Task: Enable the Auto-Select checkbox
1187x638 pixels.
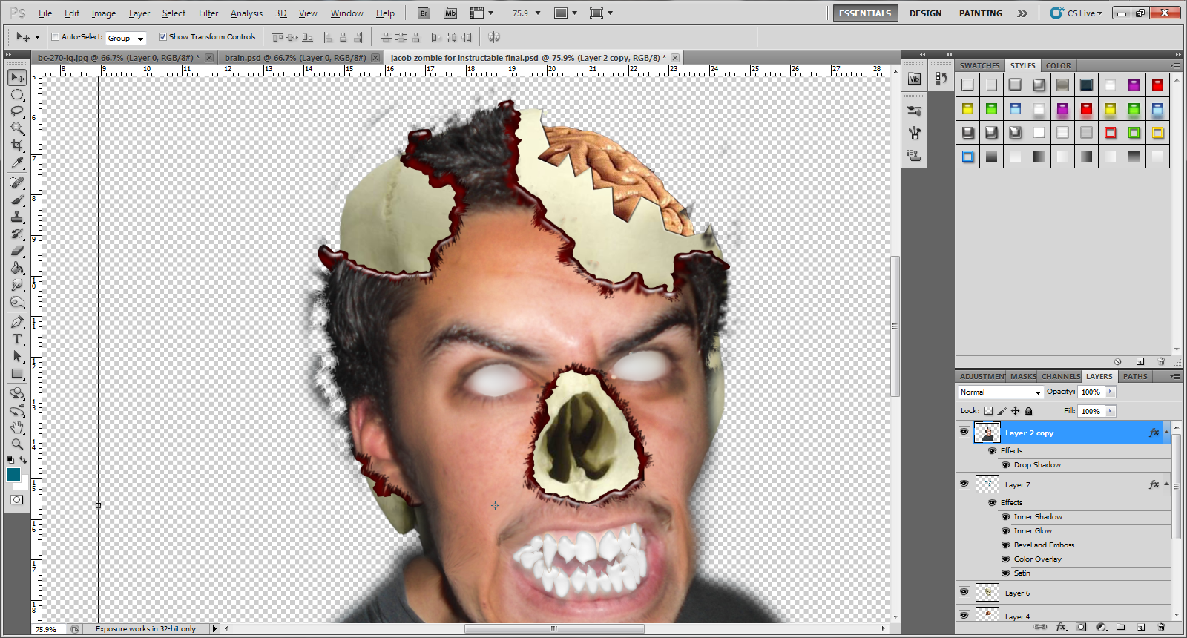Action: click(x=56, y=36)
